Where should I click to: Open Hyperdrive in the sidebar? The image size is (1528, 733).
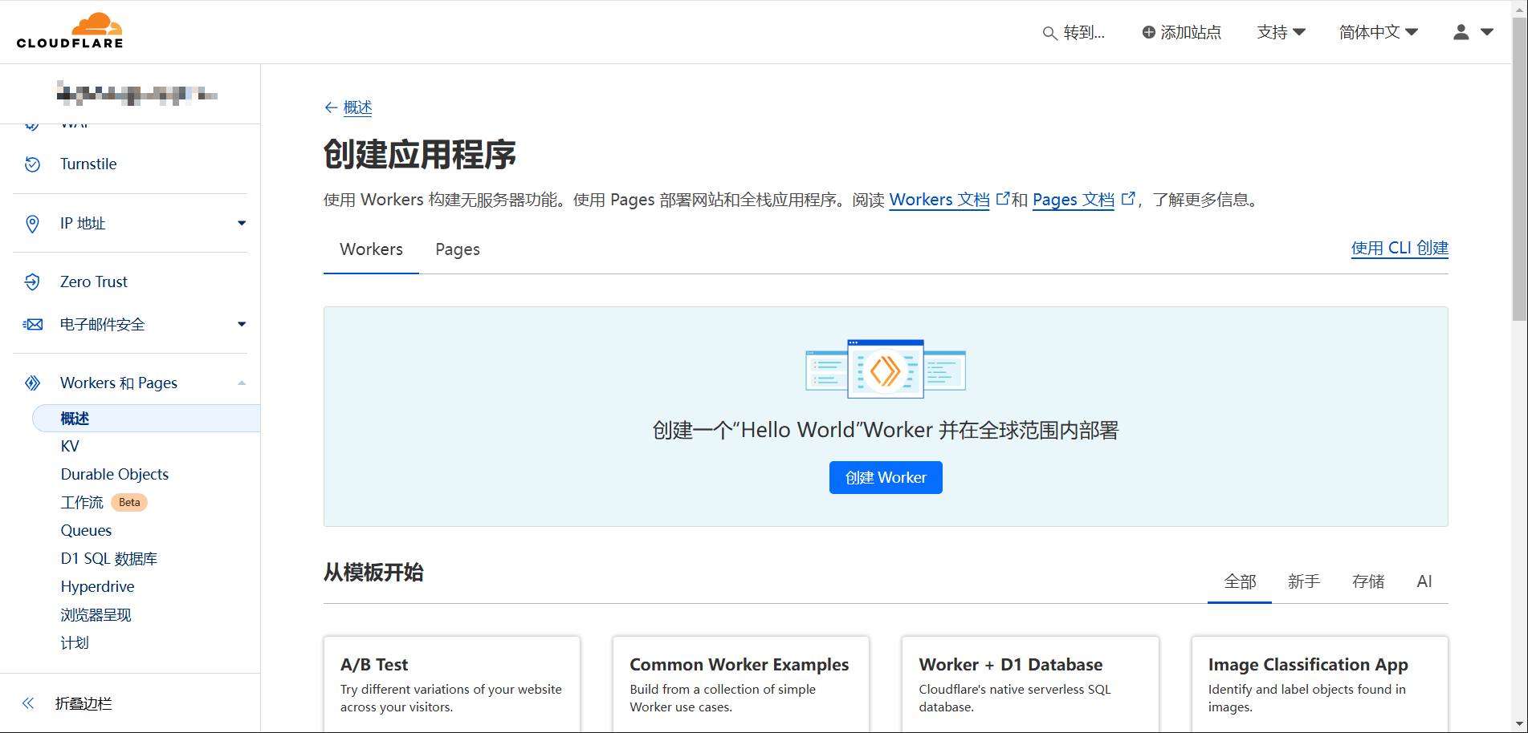pyautogui.click(x=97, y=587)
